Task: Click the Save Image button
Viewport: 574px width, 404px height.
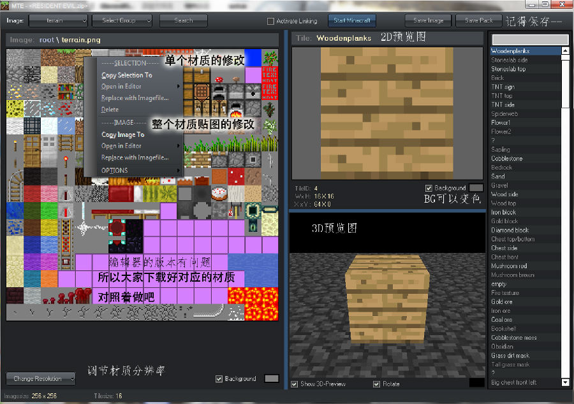Action: pyautogui.click(x=427, y=20)
